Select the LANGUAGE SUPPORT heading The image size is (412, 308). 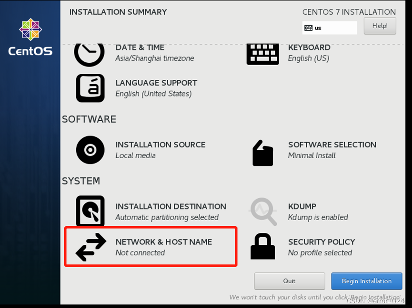(156, 83)
